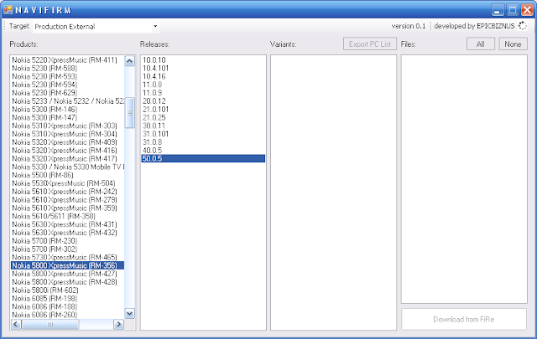Click the Products list scroll down arrow
Image resolution: width=537 pixels, height=339 pixels.
[129, 313]
